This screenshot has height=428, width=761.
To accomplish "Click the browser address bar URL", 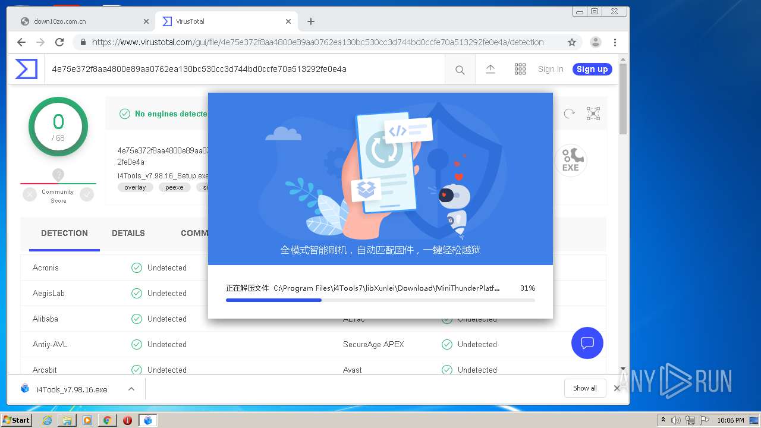I will pos(317,42).
